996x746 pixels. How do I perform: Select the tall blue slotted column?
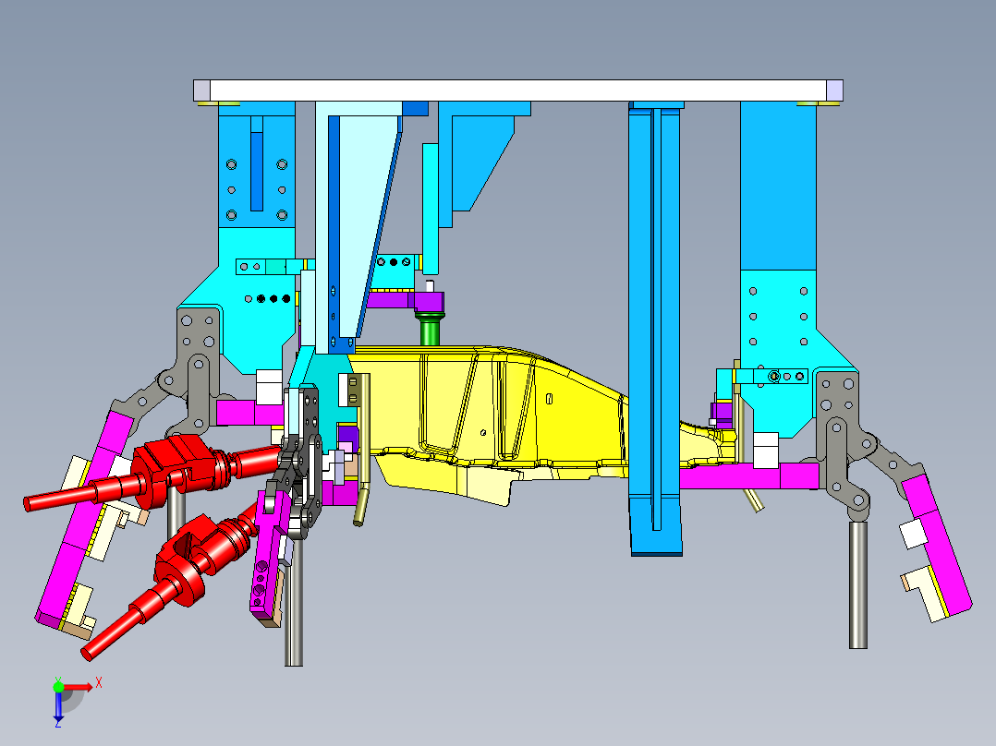click(656, 329)
